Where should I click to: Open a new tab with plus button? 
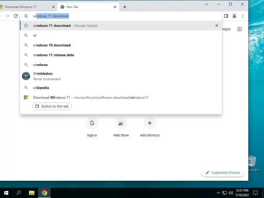click(125, 7)
